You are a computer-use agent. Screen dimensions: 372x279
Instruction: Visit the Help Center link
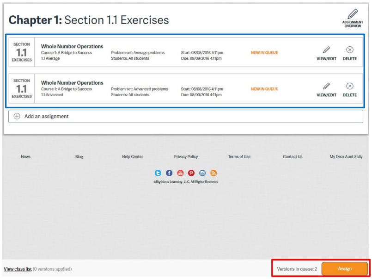(x=133, y=157)
